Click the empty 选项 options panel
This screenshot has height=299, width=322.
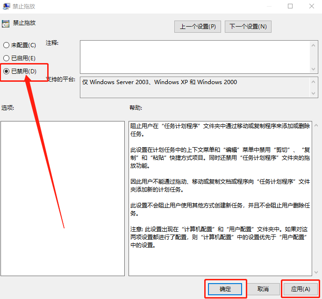(63, 198)
